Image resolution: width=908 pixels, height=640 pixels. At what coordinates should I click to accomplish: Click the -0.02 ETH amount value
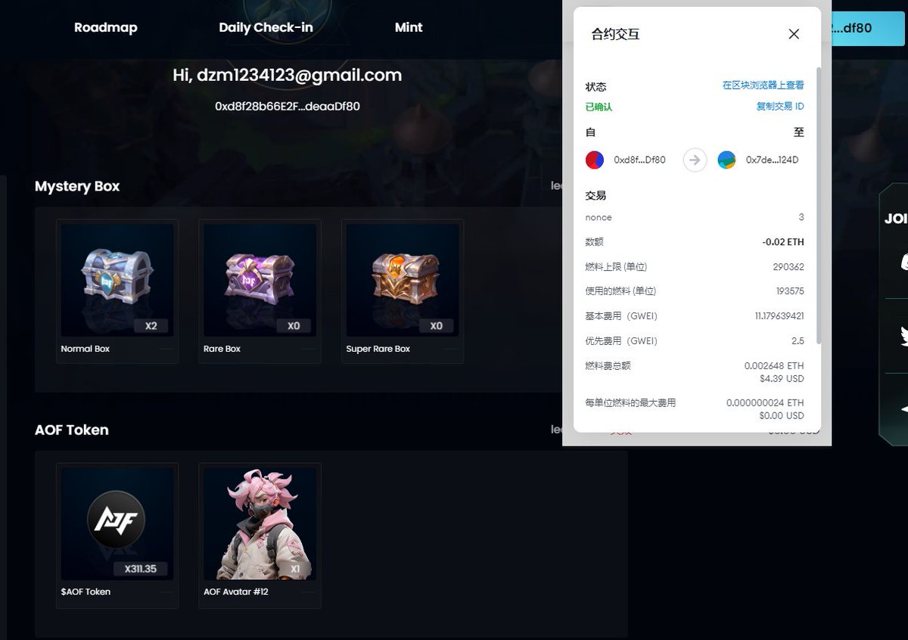(783, 242)
